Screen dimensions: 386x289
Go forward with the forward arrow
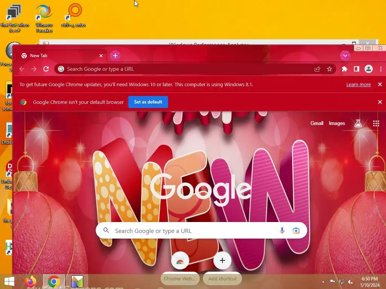34,69
